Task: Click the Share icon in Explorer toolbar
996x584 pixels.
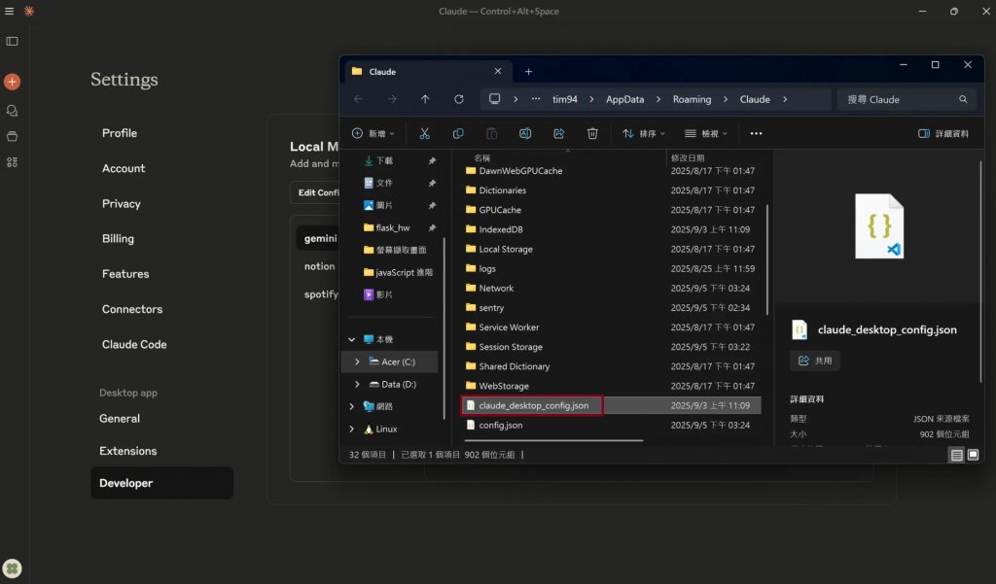Action: (x=559, y=133)
